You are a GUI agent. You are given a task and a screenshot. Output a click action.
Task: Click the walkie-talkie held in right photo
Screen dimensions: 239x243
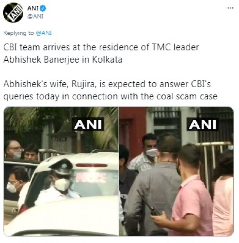tap(148, 204)
